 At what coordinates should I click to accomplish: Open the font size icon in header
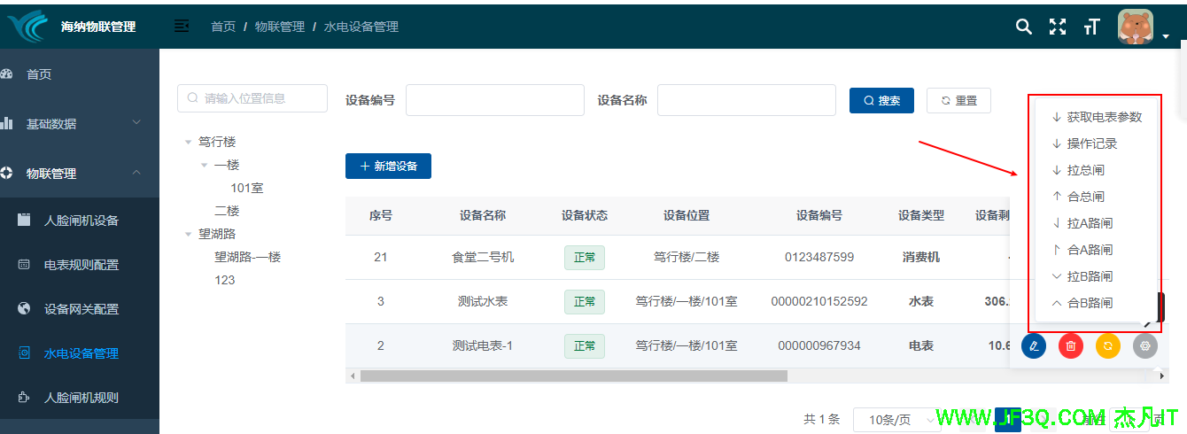(1091, 27)
